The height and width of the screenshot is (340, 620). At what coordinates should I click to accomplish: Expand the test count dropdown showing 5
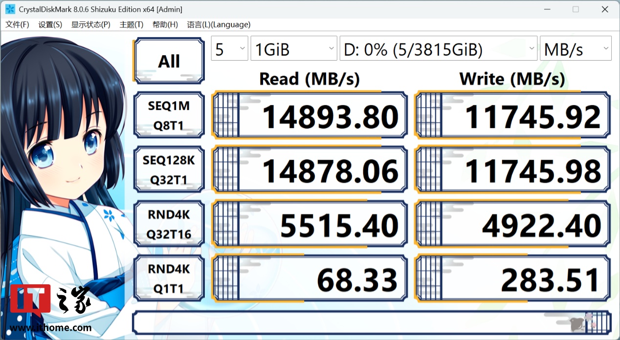229,49
